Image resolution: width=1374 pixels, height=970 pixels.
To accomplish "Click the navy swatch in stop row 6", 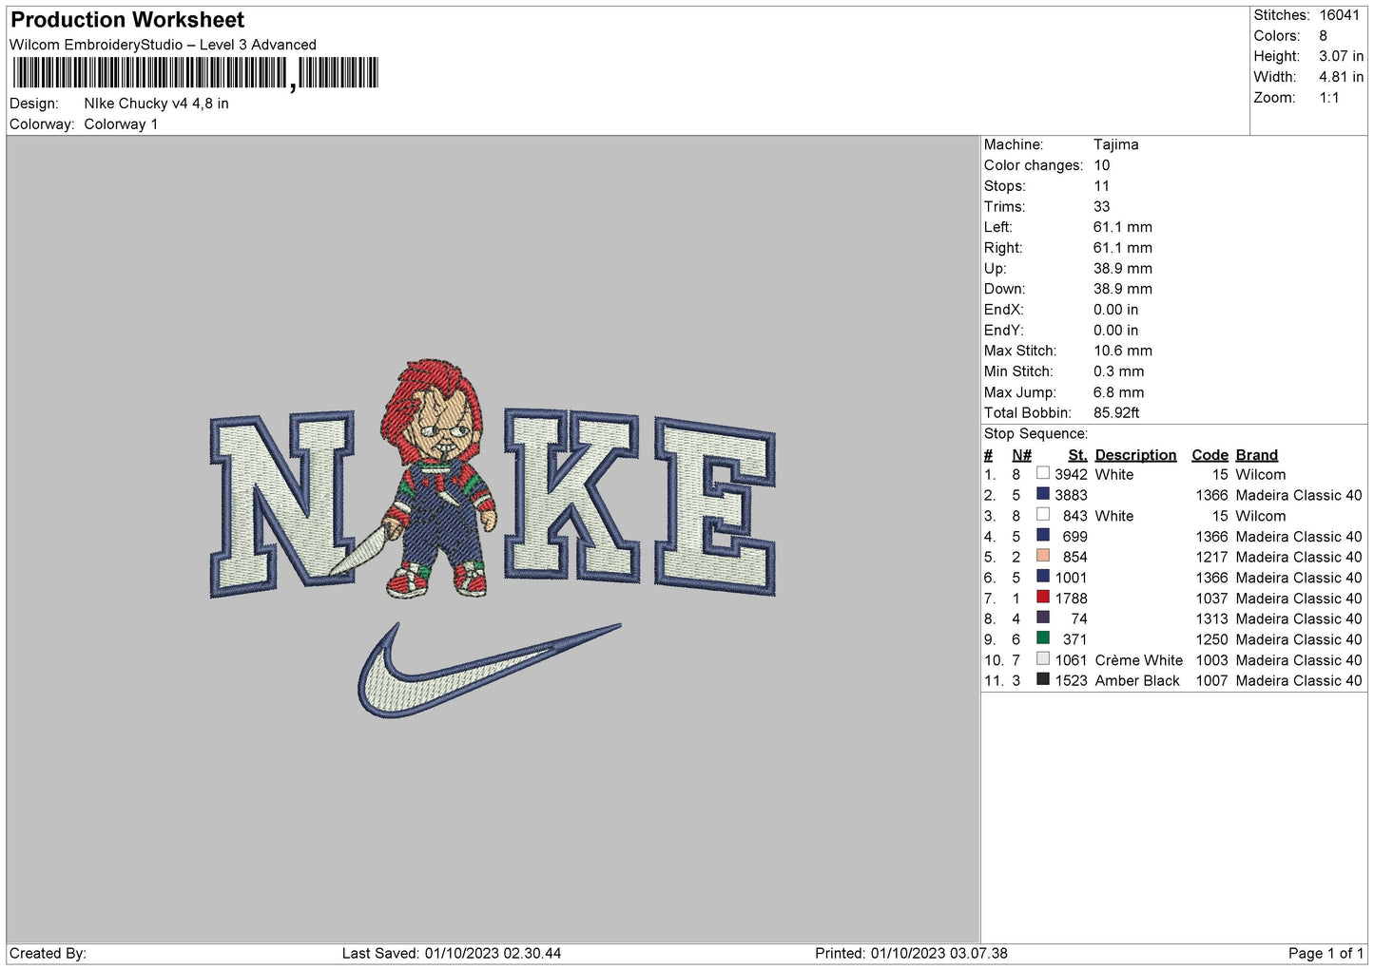I will [x=1043, y=577].
